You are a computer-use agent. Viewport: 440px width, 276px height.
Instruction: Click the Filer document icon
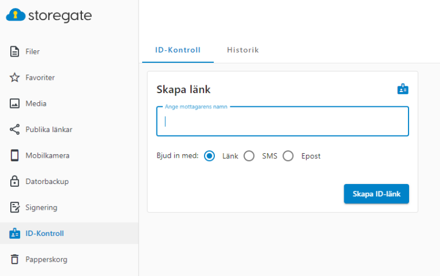pos(15,51)
